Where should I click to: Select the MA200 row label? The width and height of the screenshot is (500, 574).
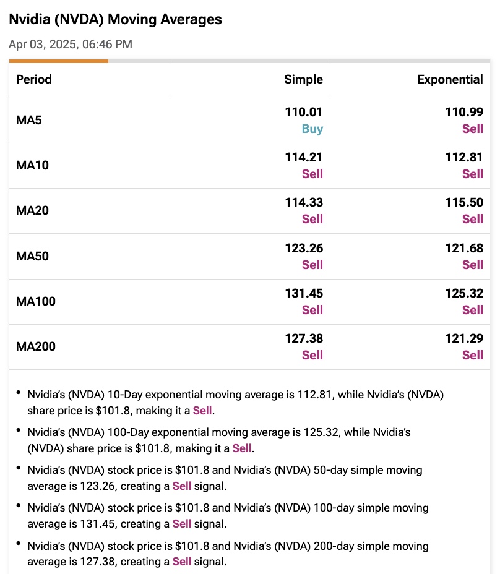(35, 346)
